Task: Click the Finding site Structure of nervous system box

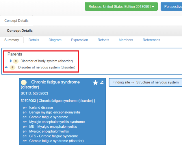Action: pyautogui.click(x=146, y=82)
